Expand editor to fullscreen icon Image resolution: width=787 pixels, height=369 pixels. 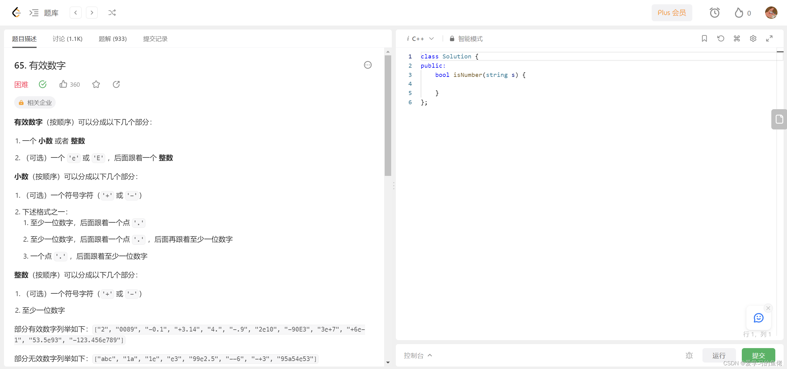click(x=769, y=38)
